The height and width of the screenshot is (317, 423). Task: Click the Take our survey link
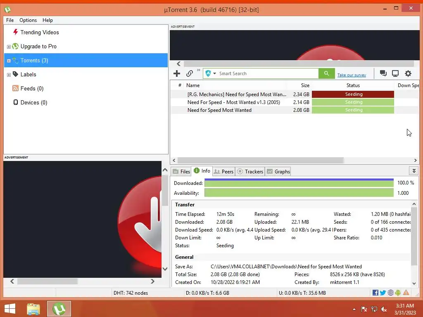click(352, 75)
